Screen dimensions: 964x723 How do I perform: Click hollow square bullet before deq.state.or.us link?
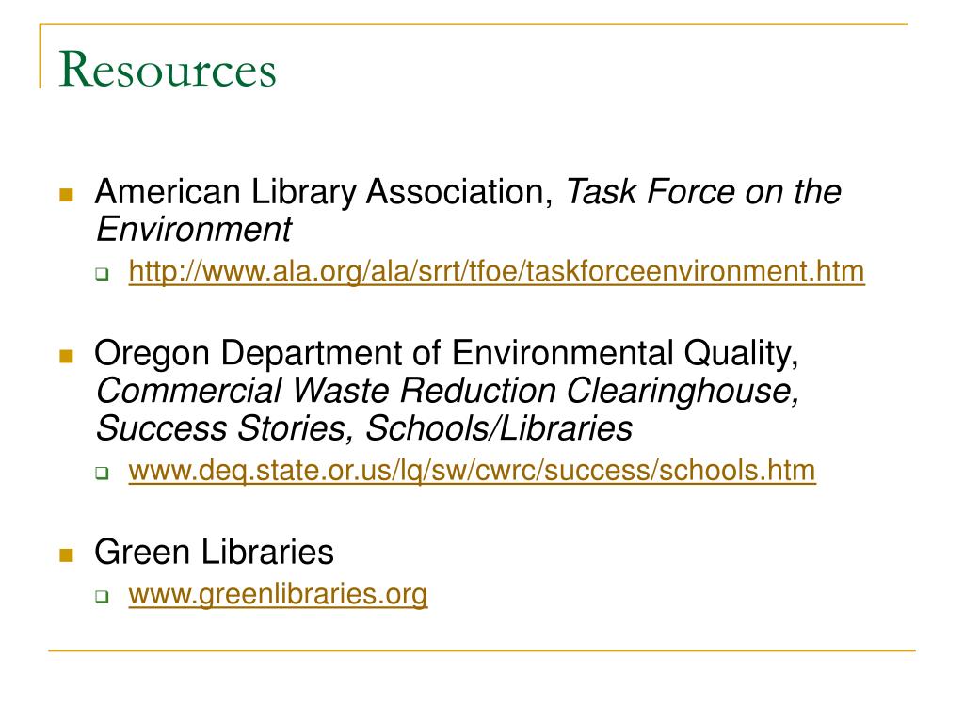pyautogui.click(x=102, y=474)
